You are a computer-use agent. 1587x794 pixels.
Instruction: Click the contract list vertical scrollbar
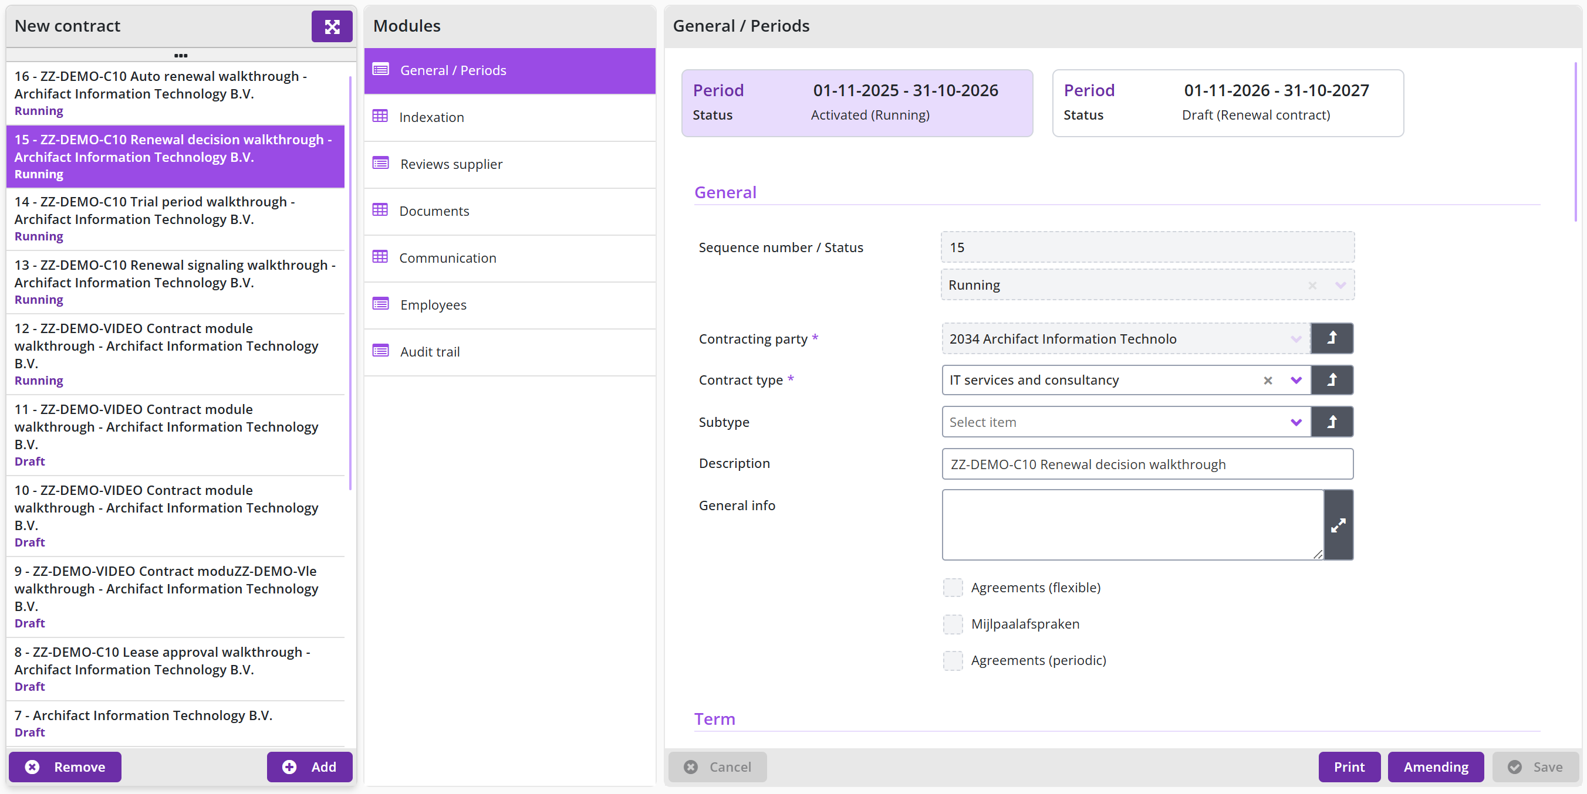[x=350, y=283]
